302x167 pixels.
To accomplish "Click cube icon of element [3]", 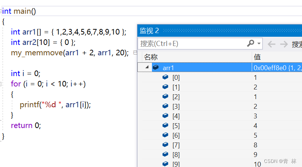I will pyautogui.click(x=165, y=106).
